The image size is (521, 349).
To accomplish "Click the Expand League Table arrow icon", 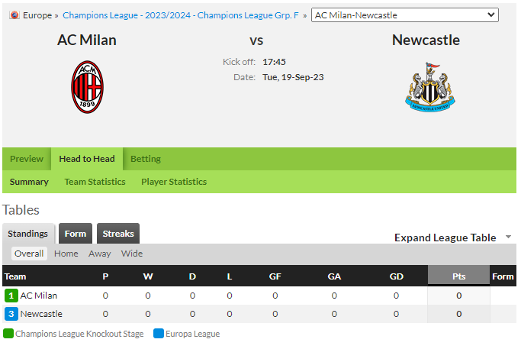I will click(508, 237).
